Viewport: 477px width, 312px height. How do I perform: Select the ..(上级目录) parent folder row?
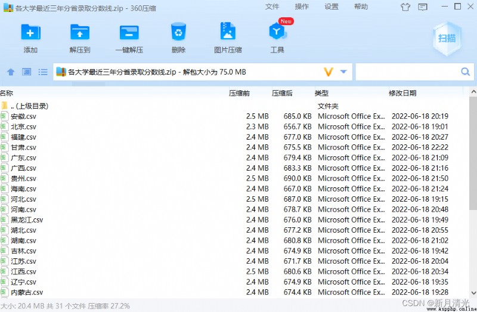tap(234, 106)
